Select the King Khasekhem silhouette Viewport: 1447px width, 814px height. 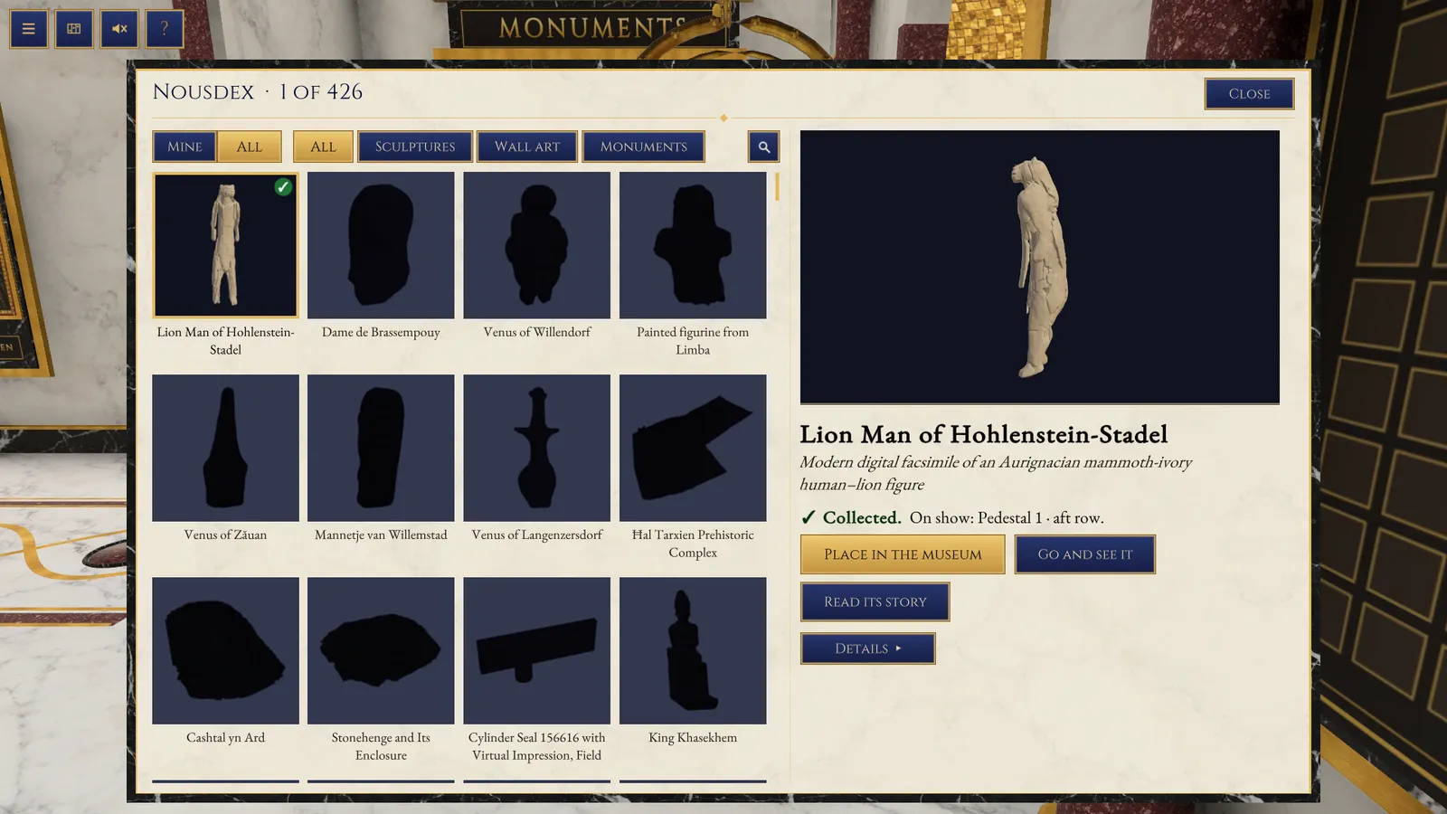(693, 650)
